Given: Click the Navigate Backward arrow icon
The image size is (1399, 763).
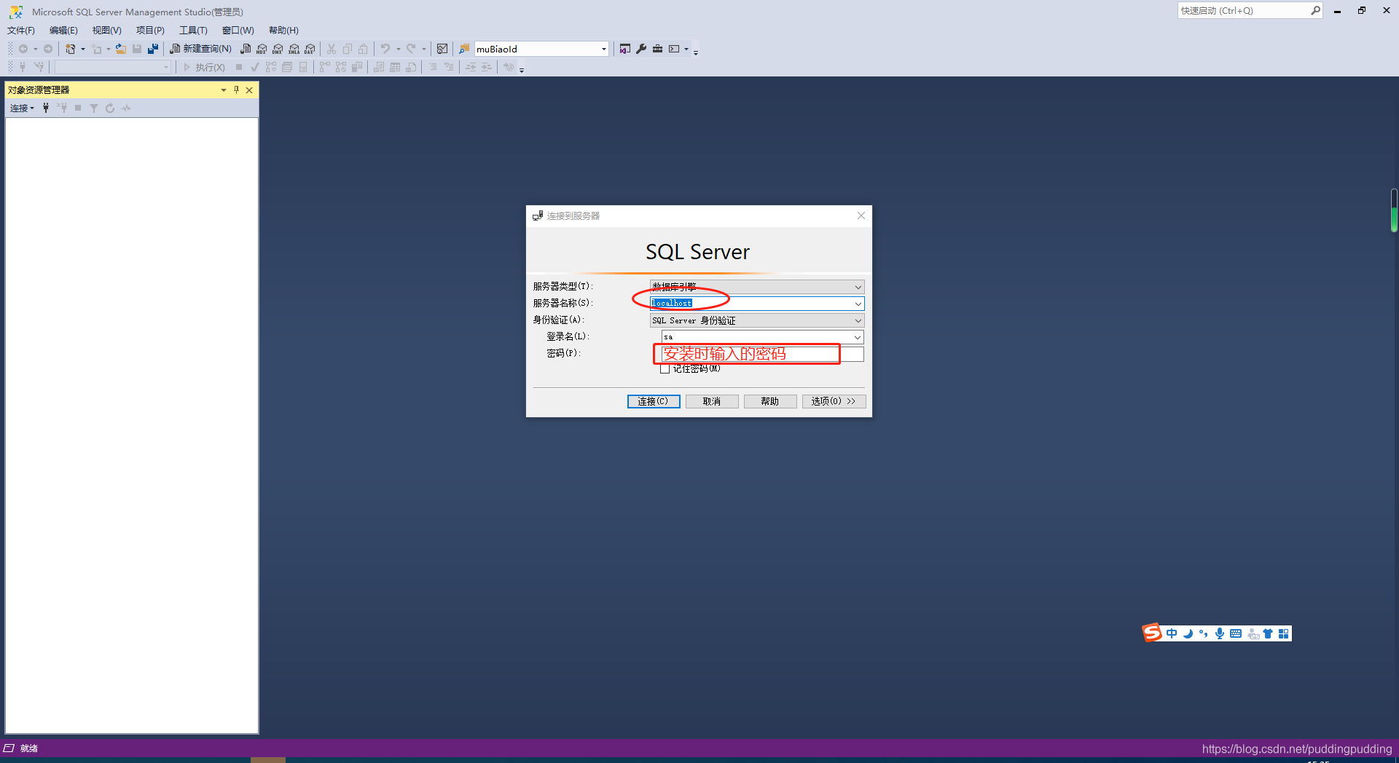Looking at the screenshot, I should pos(23,49).
